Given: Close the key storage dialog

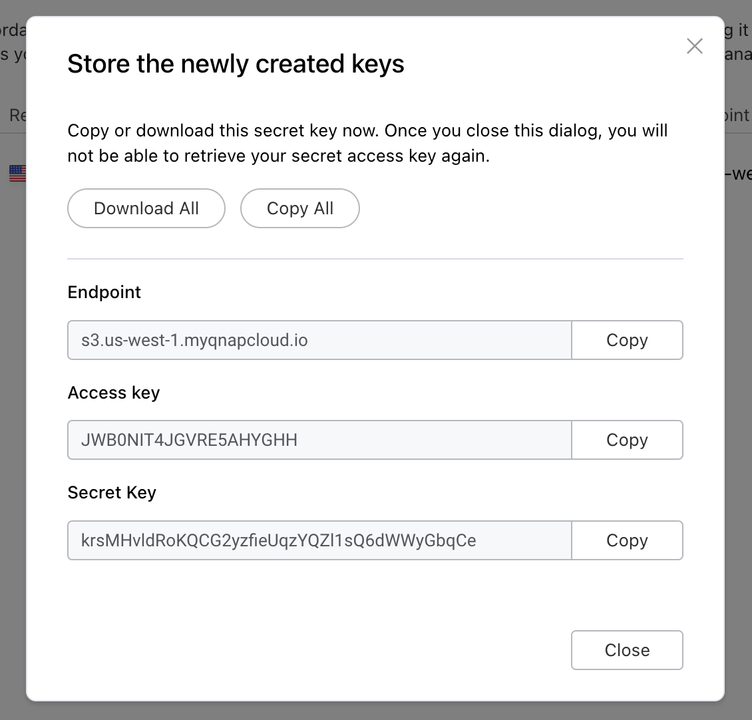Looking at the screenshot, I should (x=626, y=650).
